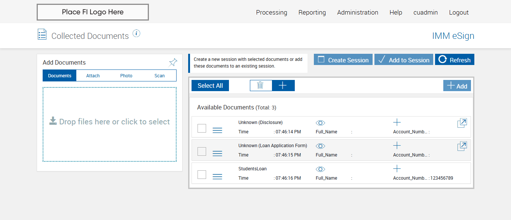Click the red plus on Loan Application Form row
511x220 pixels.
397,146
